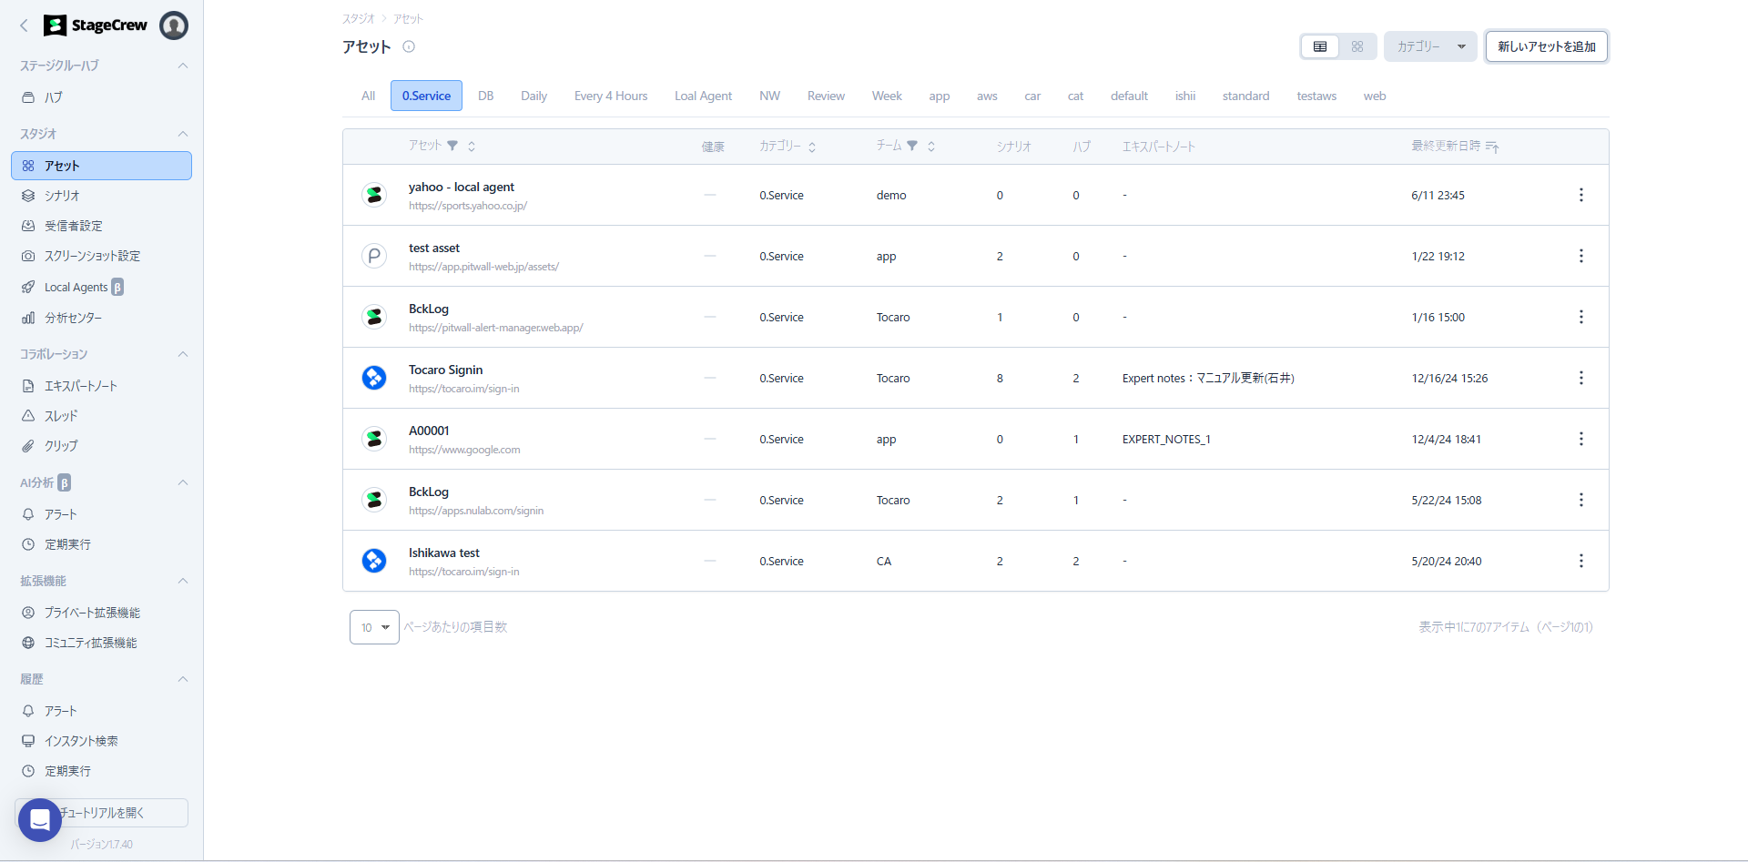Image resolution: width=1748 pixels, height=862 pixels.
Task: Click the user profile avatar icon
Action: 173,25
